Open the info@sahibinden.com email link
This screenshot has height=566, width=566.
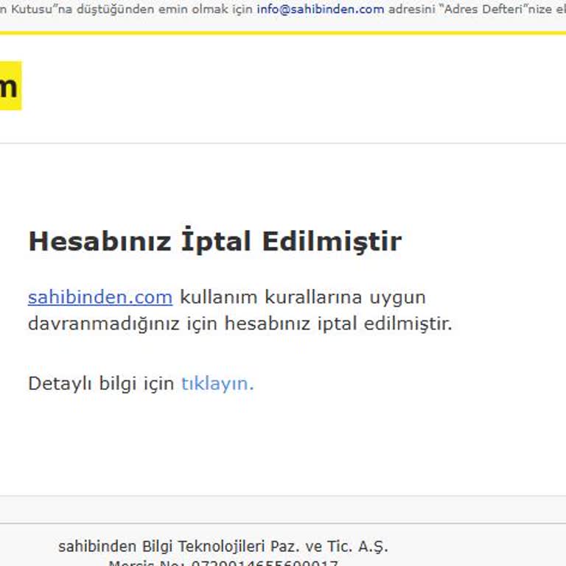320,9
